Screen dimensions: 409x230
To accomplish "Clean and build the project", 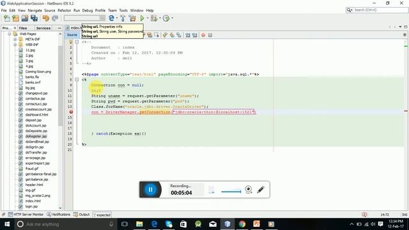I will tap(132, 19).
